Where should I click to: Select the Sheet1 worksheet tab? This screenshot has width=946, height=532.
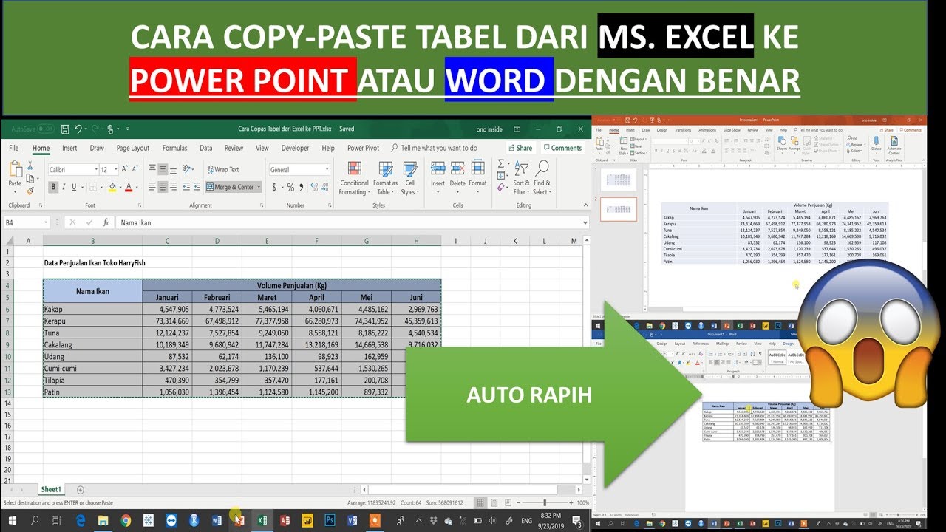tap(51, 489)
